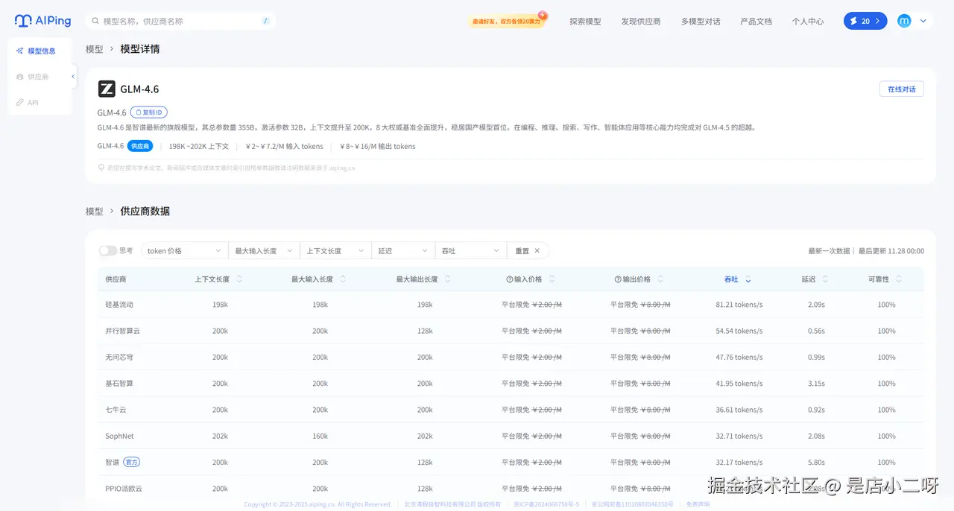Open the 延迟 filter dropdown
The width and height of the screenshot is (954, 511).
click(x=403, y=251)
